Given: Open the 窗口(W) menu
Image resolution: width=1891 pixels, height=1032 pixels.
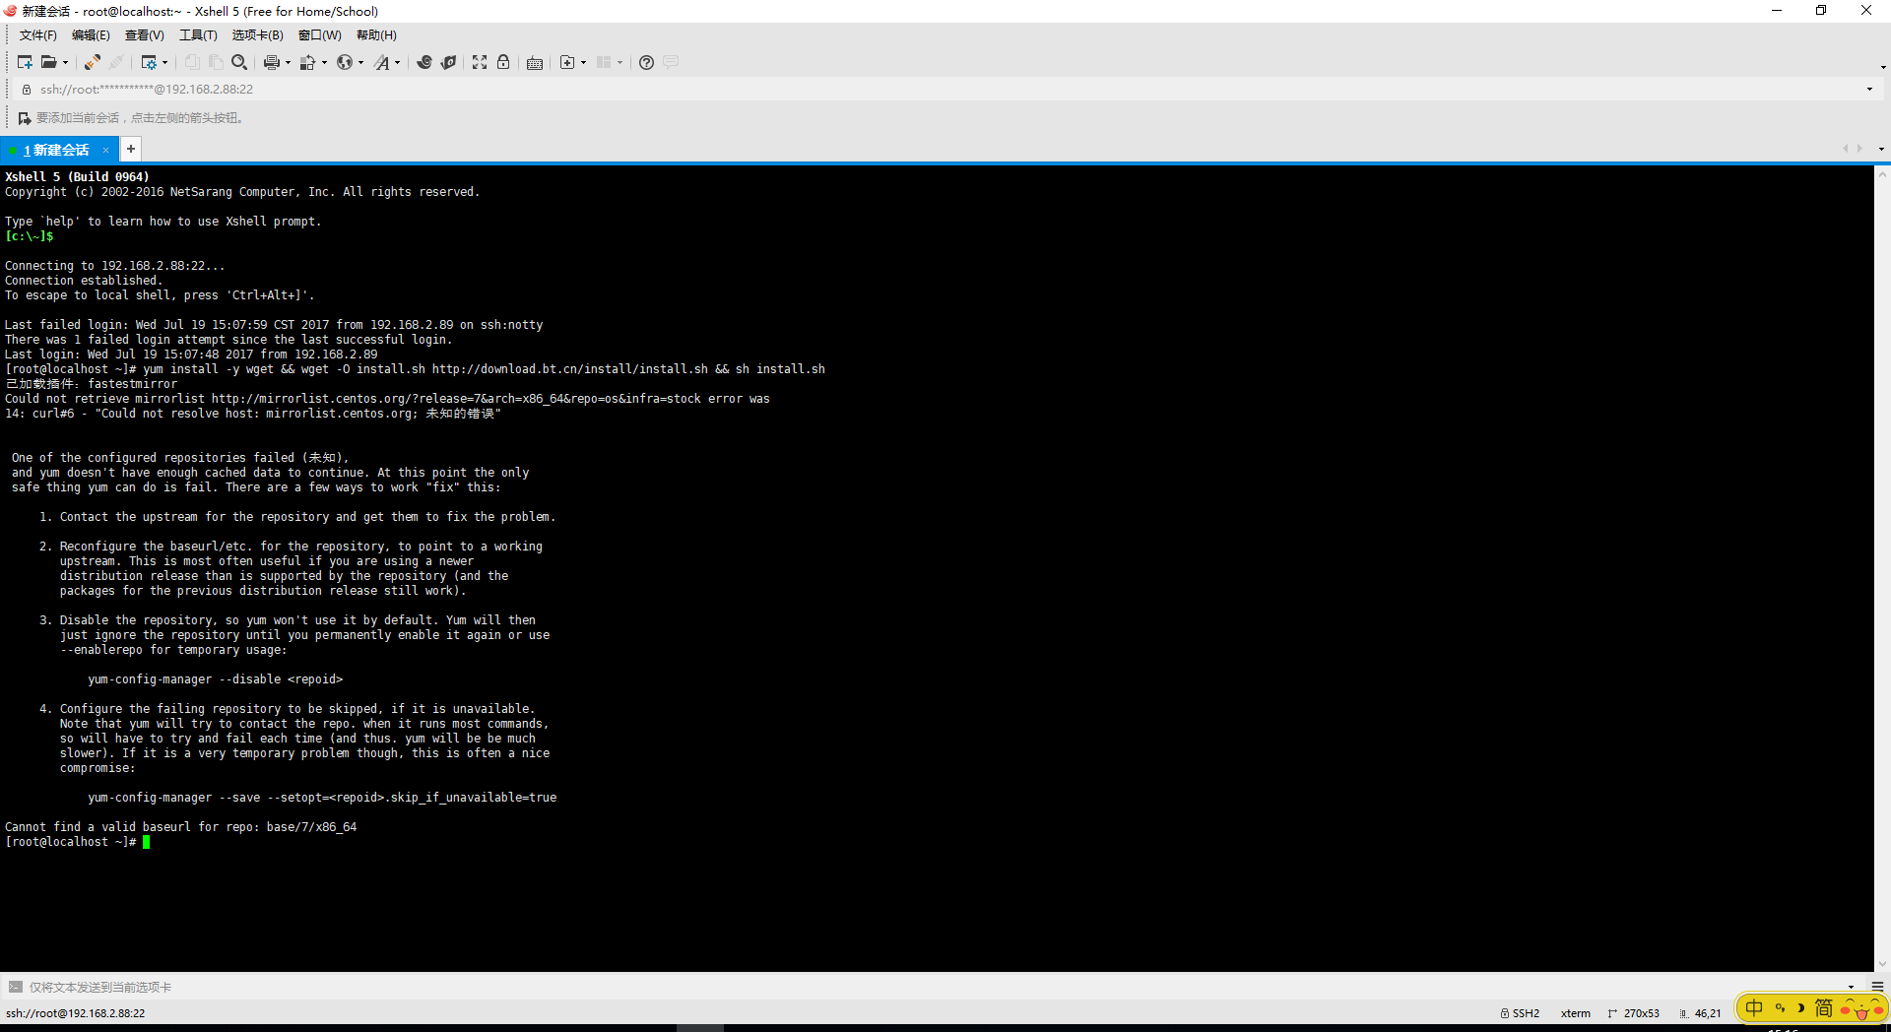Looking at the screenshot, I should (x=320, y=35).
